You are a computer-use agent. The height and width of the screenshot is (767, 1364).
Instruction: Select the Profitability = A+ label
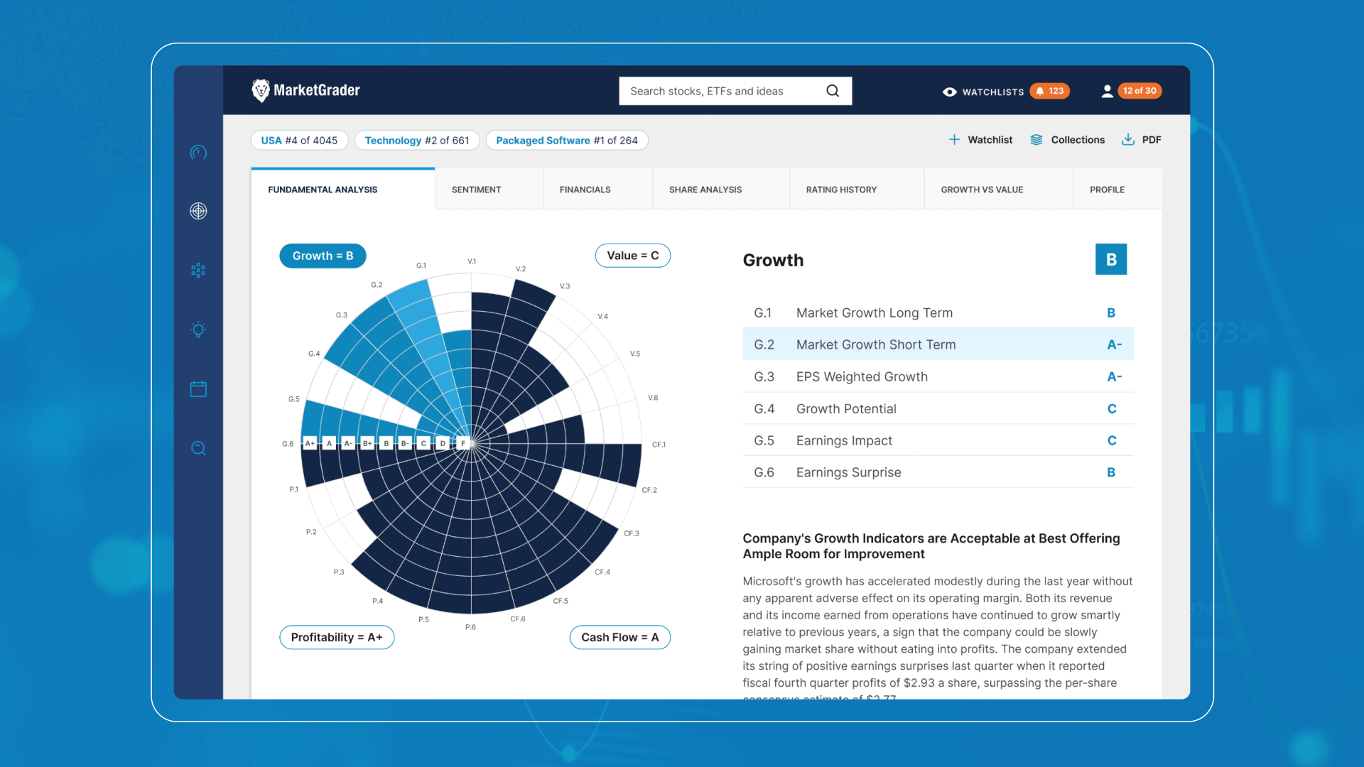coord(337,637)
